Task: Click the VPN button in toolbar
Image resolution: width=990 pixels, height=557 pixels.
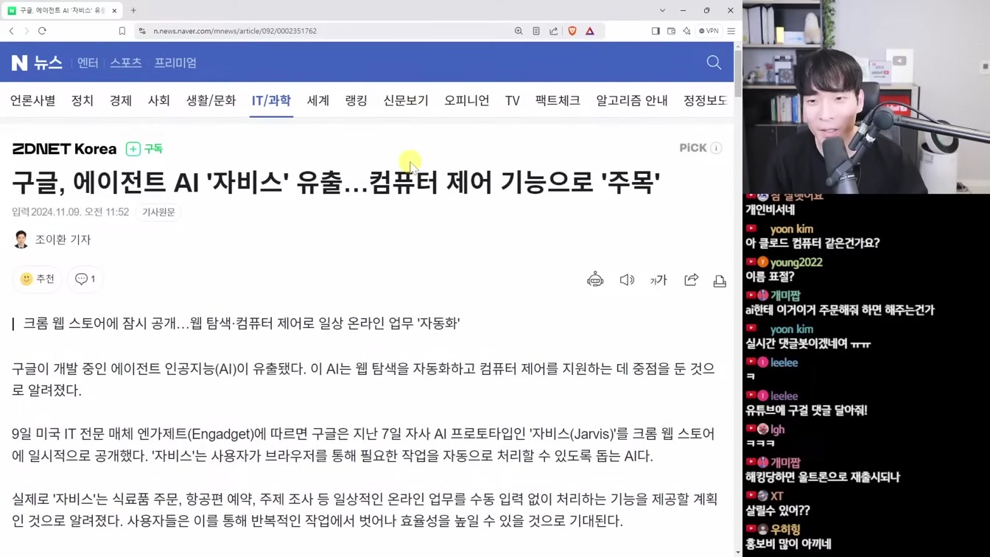Action: [709, 31]
